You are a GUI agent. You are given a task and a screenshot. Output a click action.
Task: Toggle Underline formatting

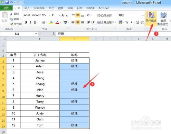[x=35, y=22]
